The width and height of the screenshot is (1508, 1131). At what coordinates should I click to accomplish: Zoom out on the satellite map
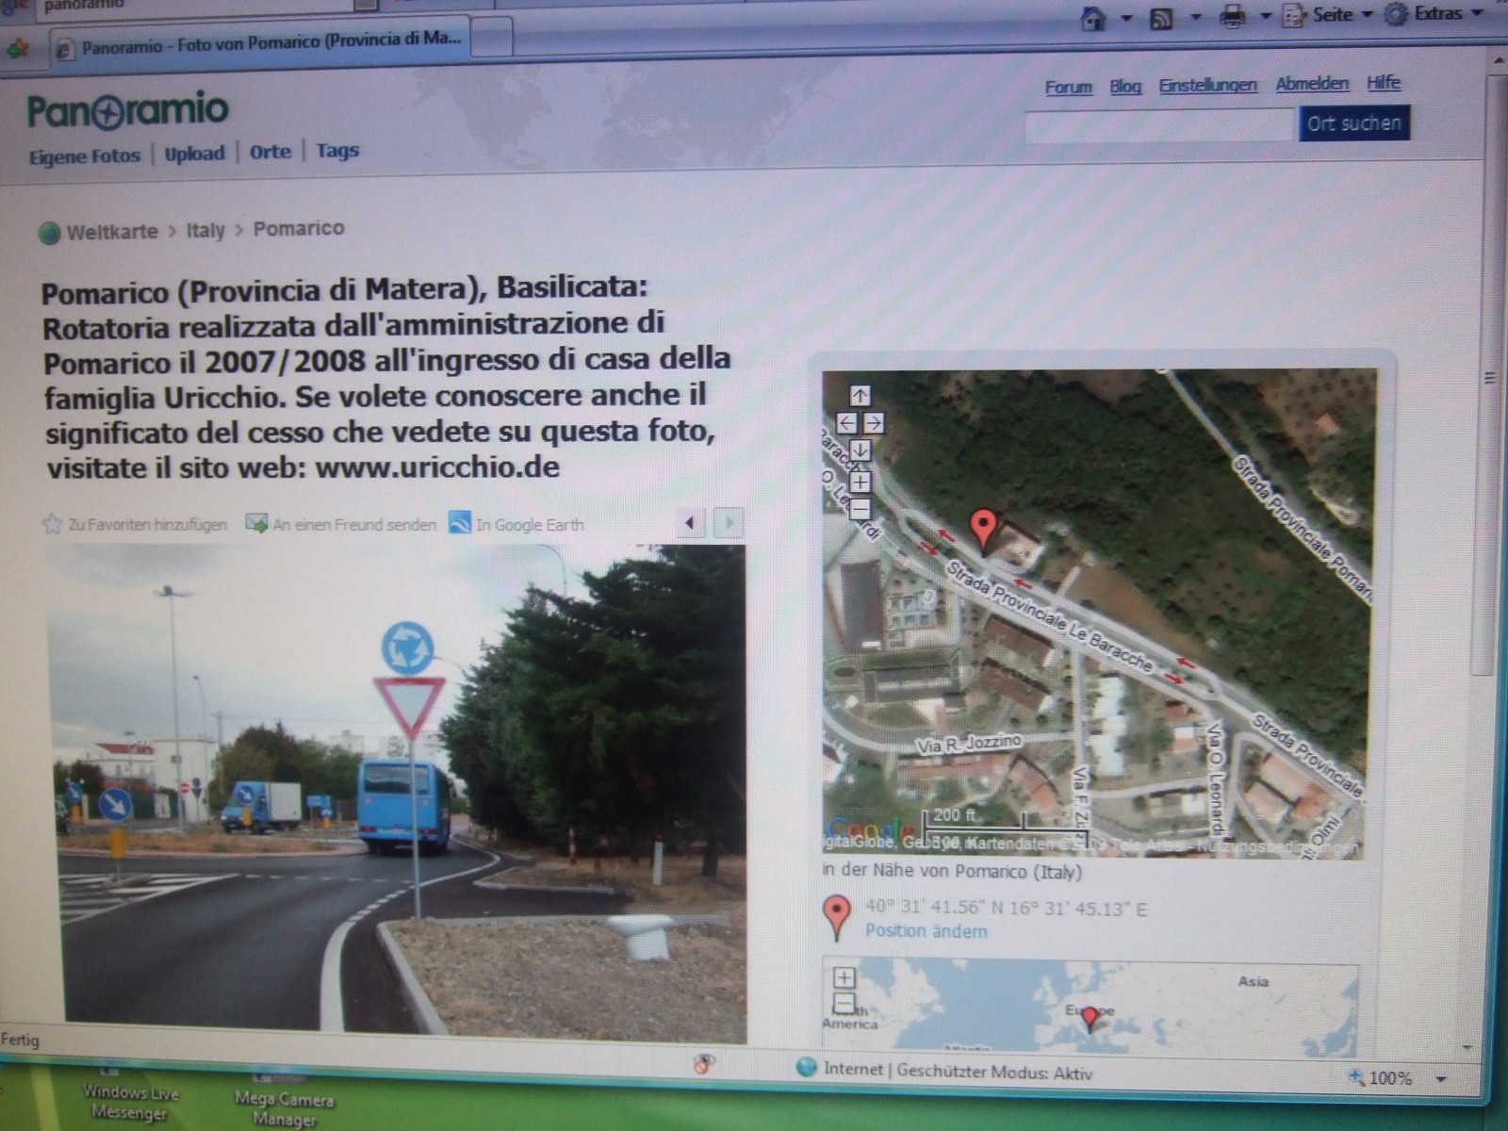point(860,510)
